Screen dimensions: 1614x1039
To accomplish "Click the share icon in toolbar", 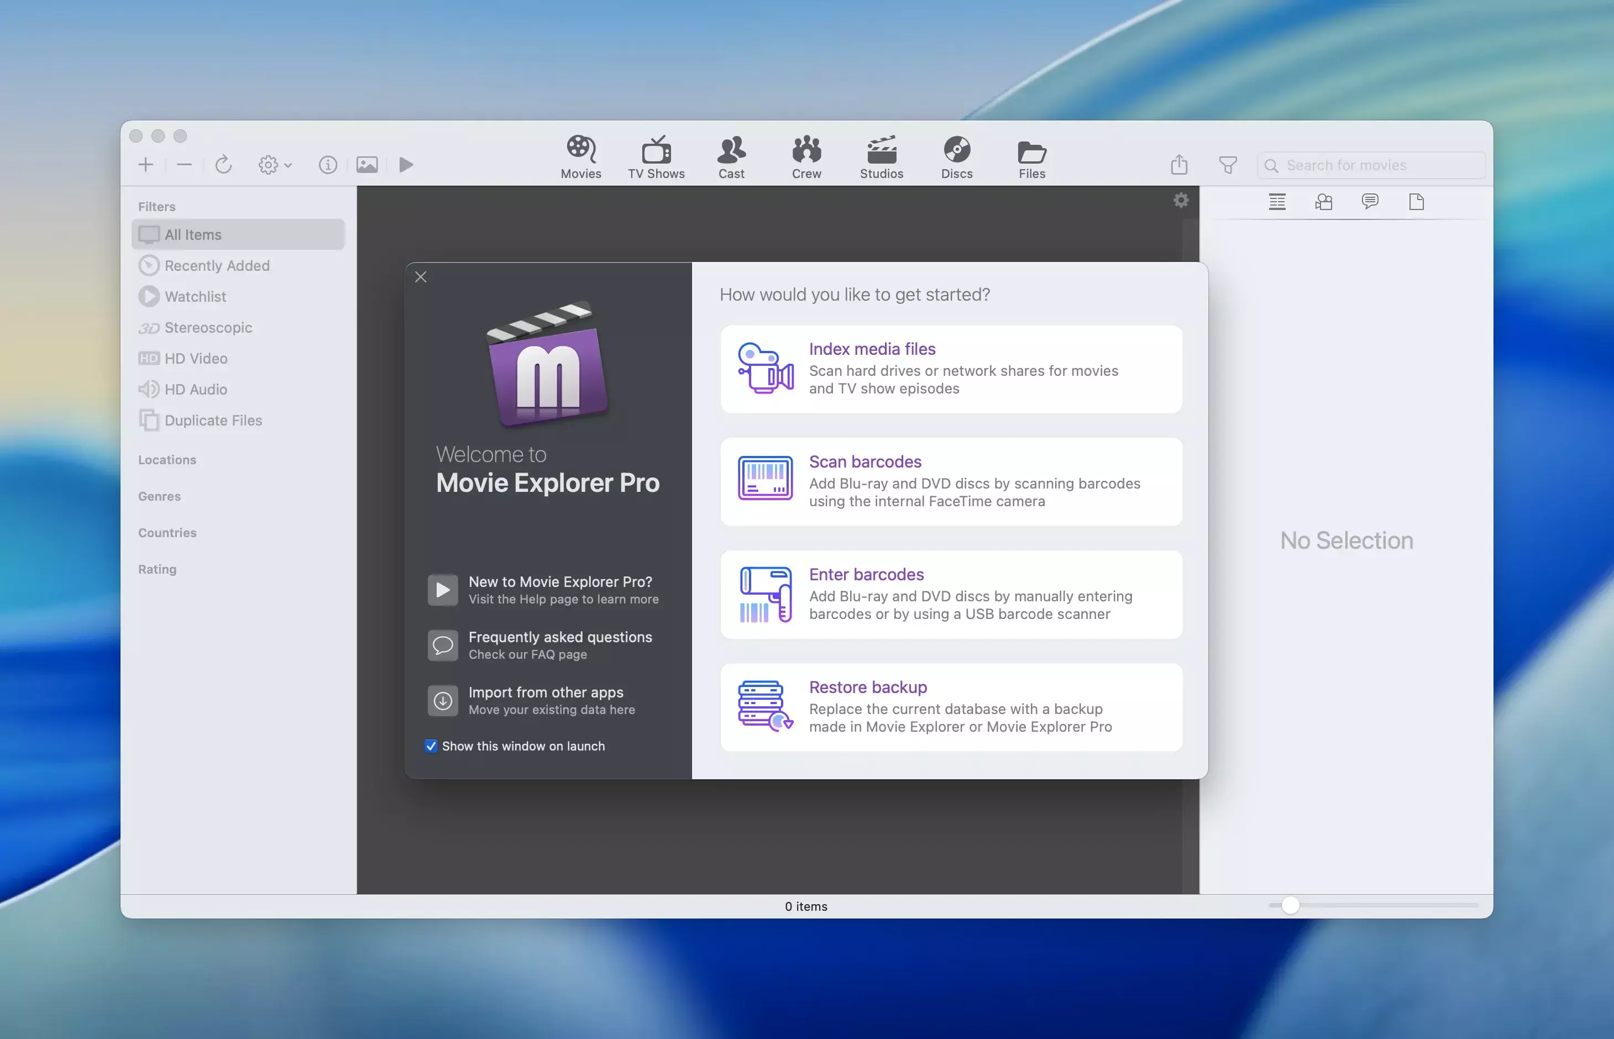I will pyautogui.click(x=1179, y=165).
